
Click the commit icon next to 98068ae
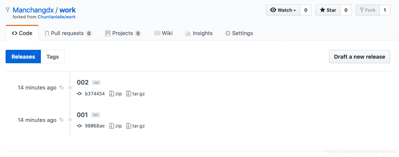click(x=79, y=126)
